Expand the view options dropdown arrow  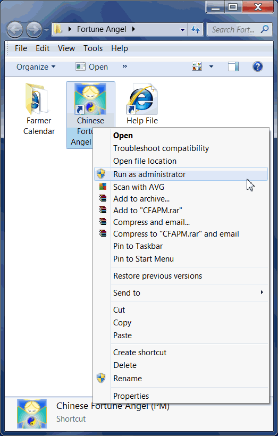click(x=211, y=67)
